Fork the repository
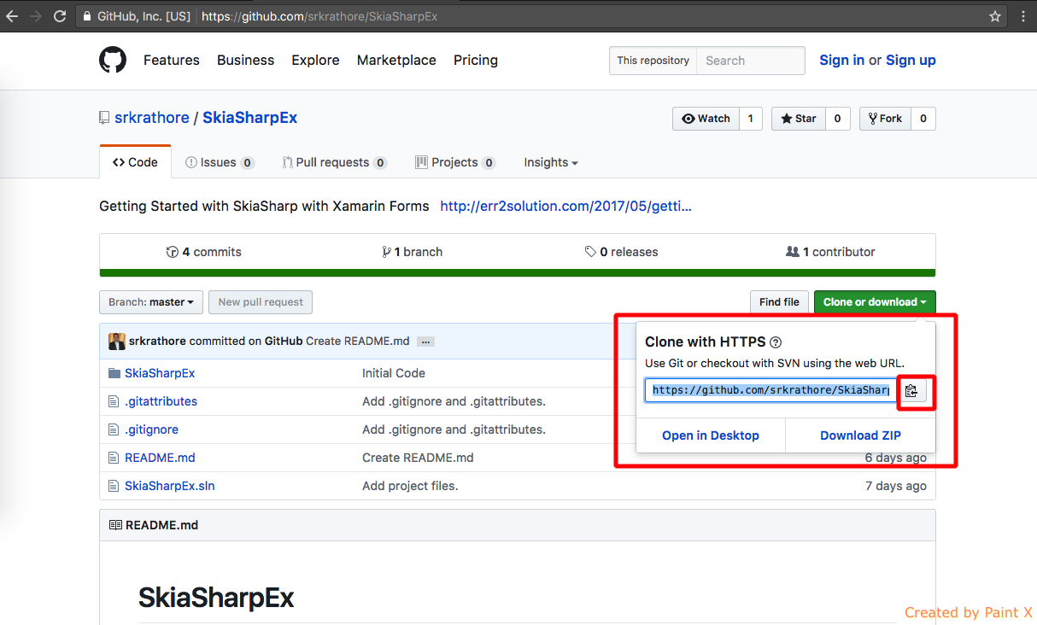The image size is (1037, 625). click(x=885, y=119)
